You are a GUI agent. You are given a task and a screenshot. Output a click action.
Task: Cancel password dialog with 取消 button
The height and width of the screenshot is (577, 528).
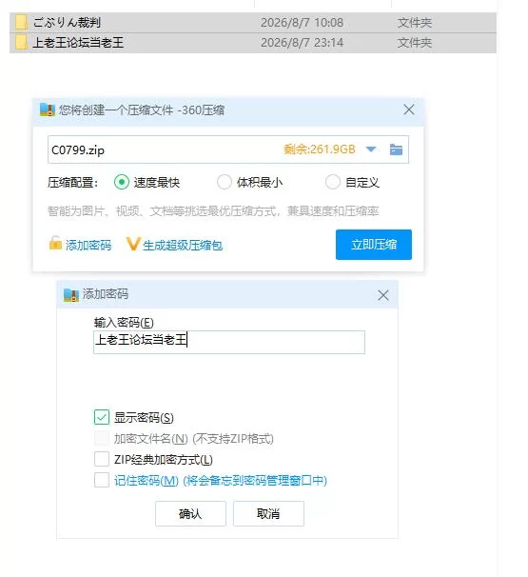[x=268, y=514]
